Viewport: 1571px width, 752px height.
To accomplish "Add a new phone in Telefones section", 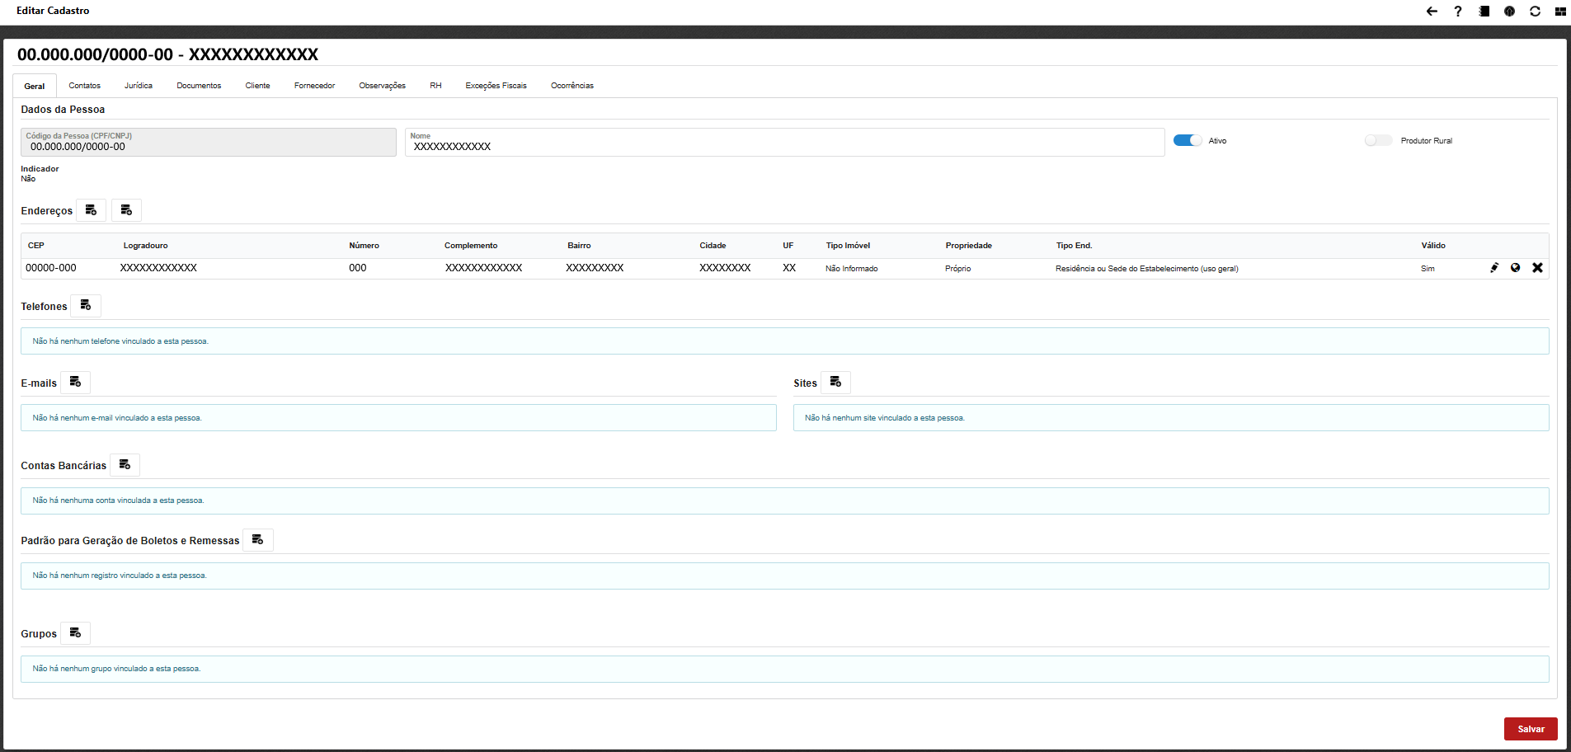I will point(86,306).
